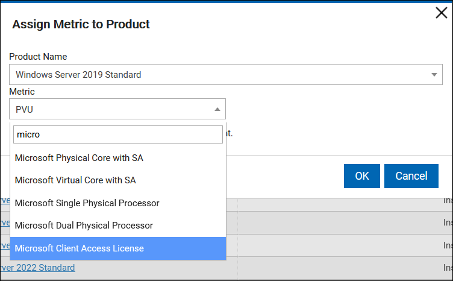
Task: Collapse the Metric dropdown showing PVU
Action: pos(117,109)
